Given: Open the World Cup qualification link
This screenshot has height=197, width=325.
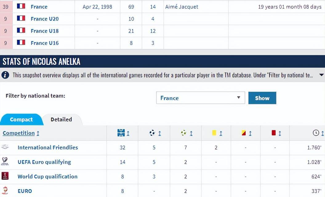Looking at the screenshot, I should coord(47,176).
